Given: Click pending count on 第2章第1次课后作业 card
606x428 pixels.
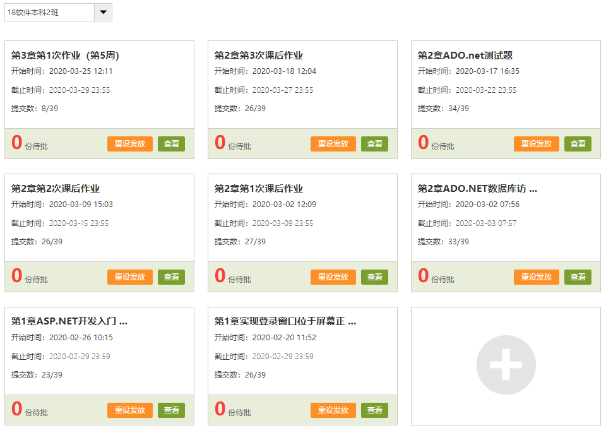Looking at the screenshot, I should click(x=220, y=276).
